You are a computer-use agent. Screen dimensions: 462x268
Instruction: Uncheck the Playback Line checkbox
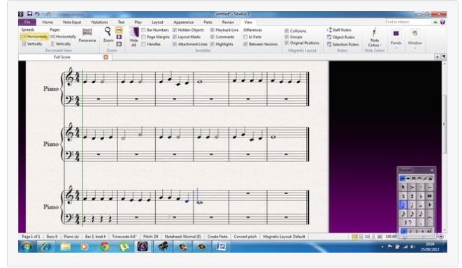pos(212,30)
